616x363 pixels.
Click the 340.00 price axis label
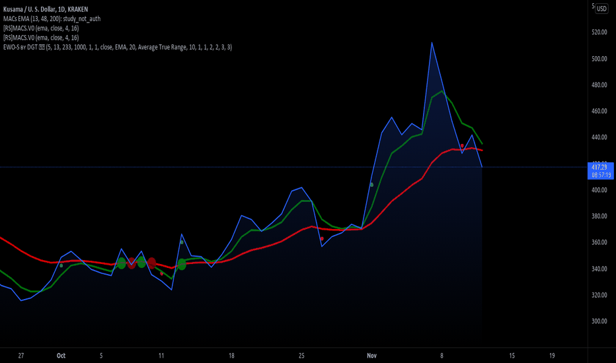coord(599,269)
